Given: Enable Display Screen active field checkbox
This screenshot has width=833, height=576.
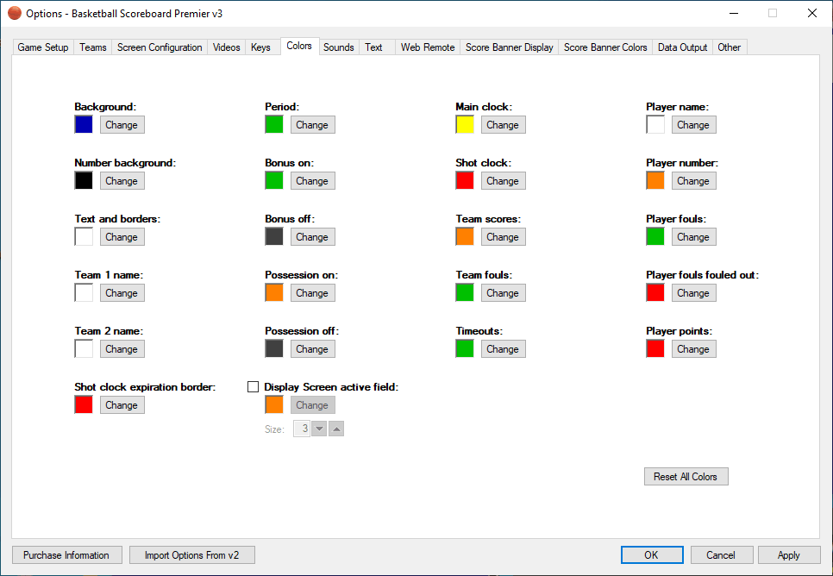Looking at the screenshot, I should click(254, 387).
